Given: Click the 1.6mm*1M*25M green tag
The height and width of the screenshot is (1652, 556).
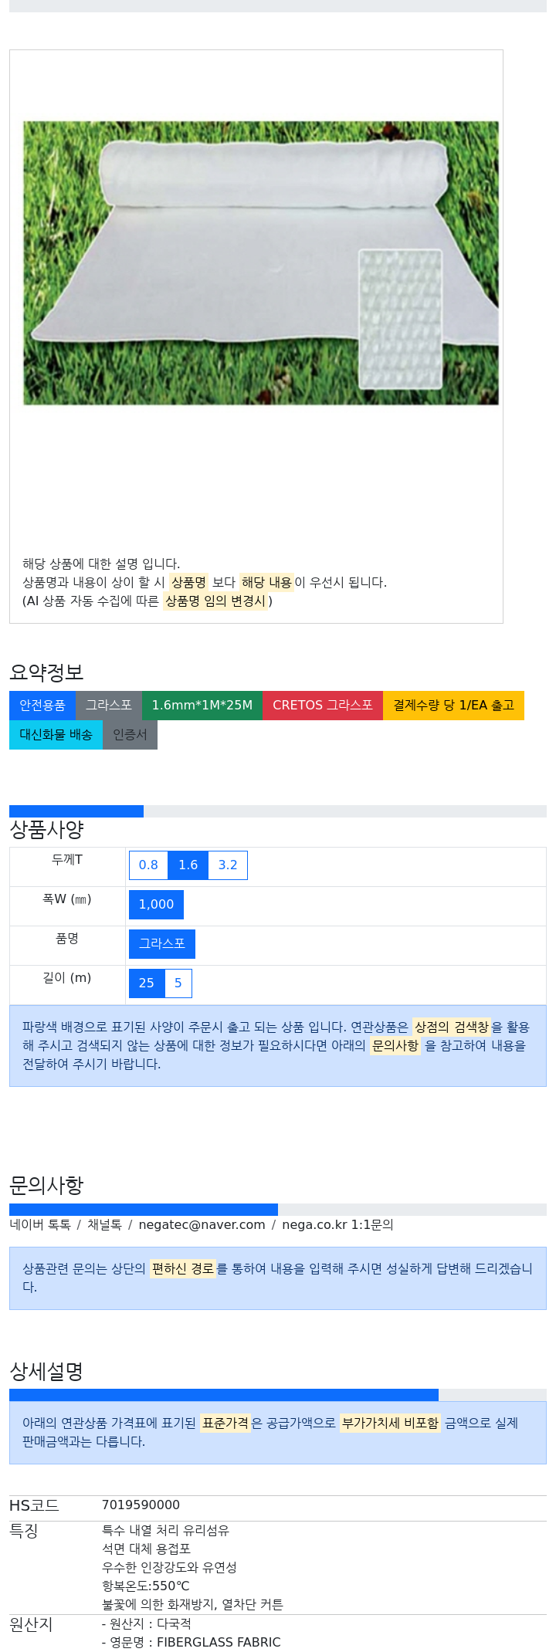Looking at the screenshot, I should click(202, 706).
